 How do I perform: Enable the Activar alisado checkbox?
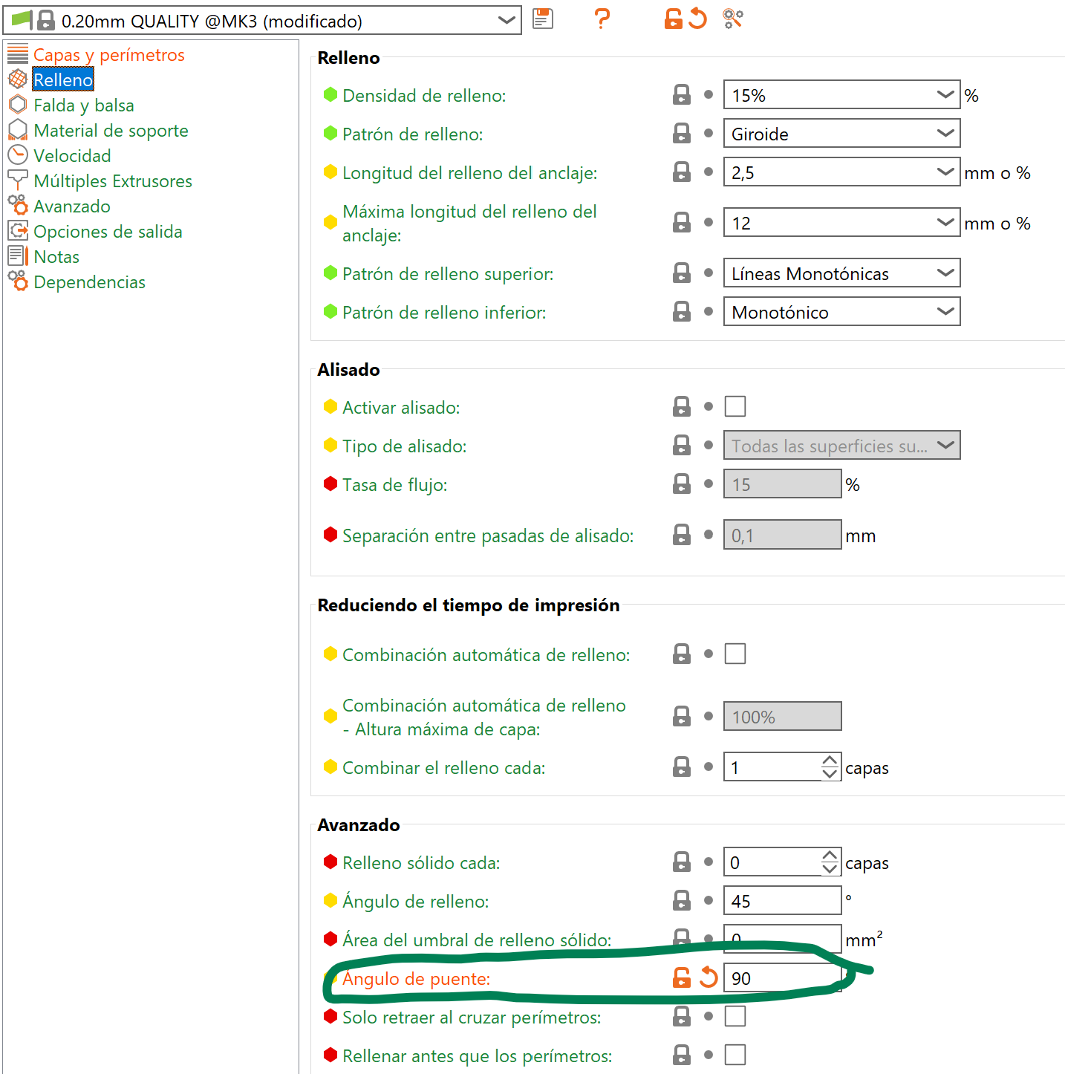(735, 406)
